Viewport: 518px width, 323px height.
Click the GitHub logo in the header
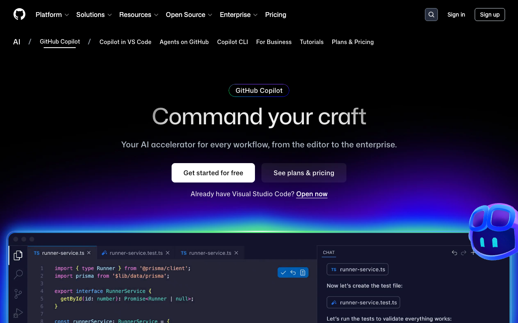(19, 14)
